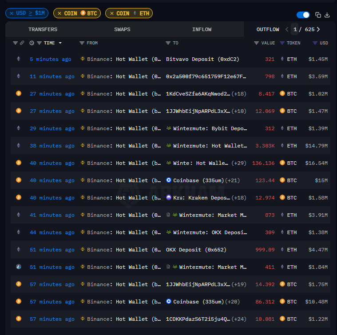Click the $1.75M USD amount
The height and width of the screenshot is (335, 337).
(x=318, y=284)
